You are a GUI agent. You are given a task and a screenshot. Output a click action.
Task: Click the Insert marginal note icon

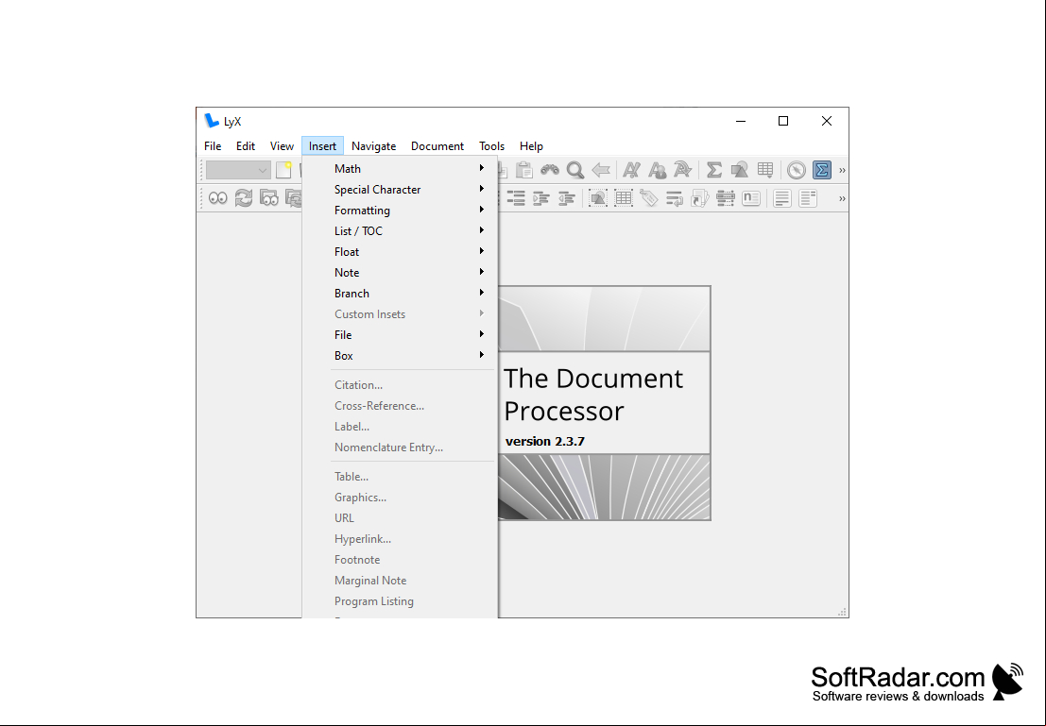click(x=807, y=198)
